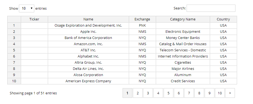The height and width of the screenshot is (104, 253).
Task: Click Delta Air Lines, Inc. entry
Action: [x=88, y=69]
